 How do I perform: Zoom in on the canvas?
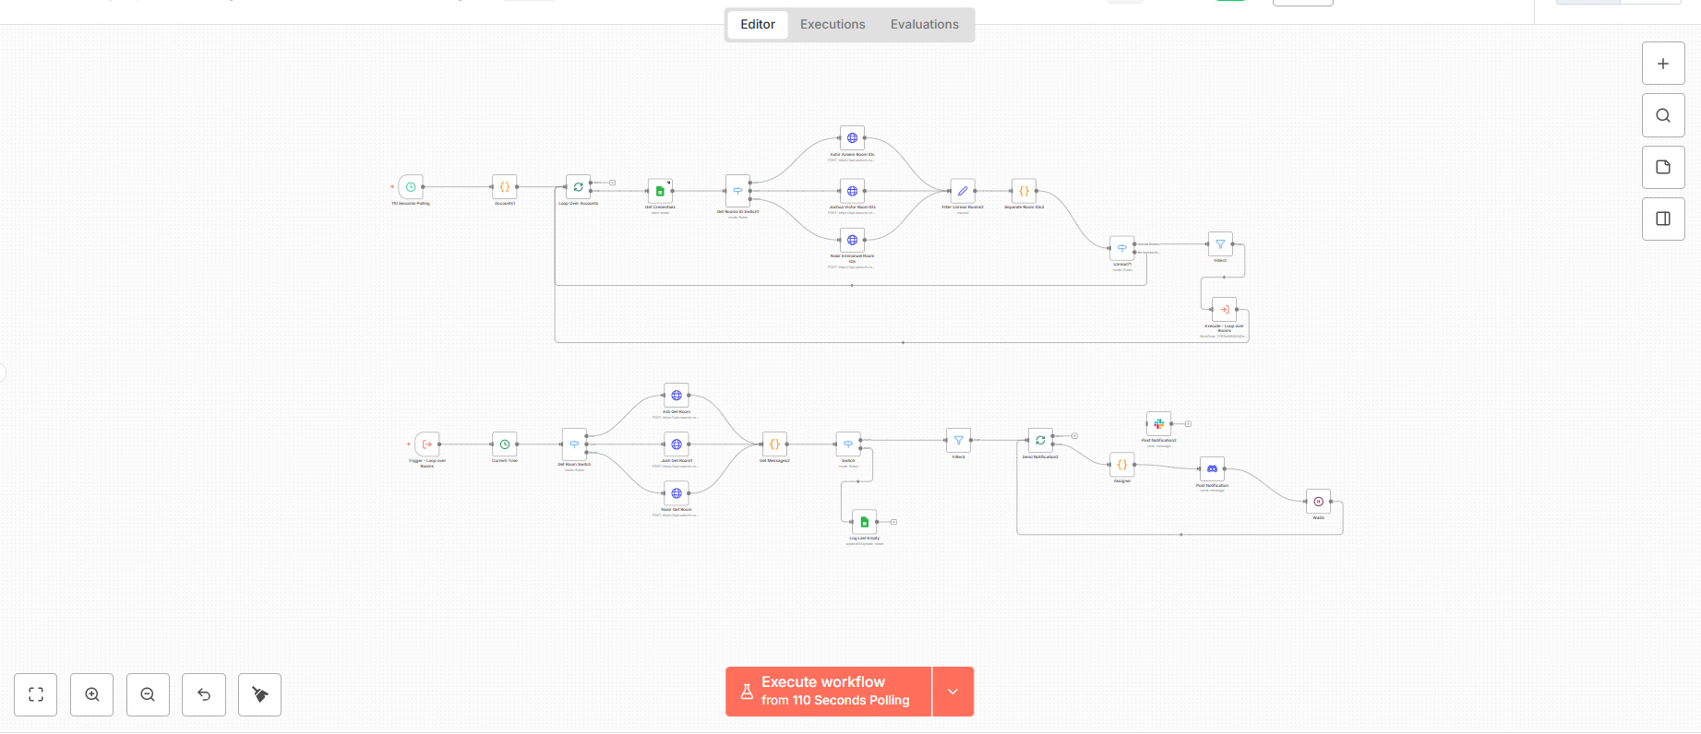[x=92, y=694]
